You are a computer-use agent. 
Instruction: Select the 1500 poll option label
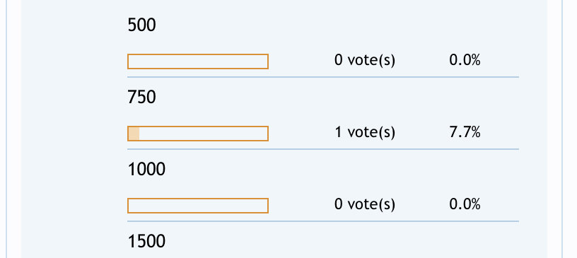(146, 242)
